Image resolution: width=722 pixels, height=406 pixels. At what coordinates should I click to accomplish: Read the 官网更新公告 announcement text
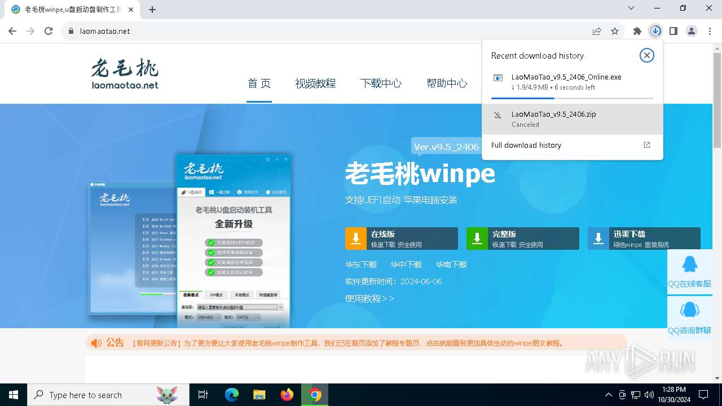(x=347, y=343)
